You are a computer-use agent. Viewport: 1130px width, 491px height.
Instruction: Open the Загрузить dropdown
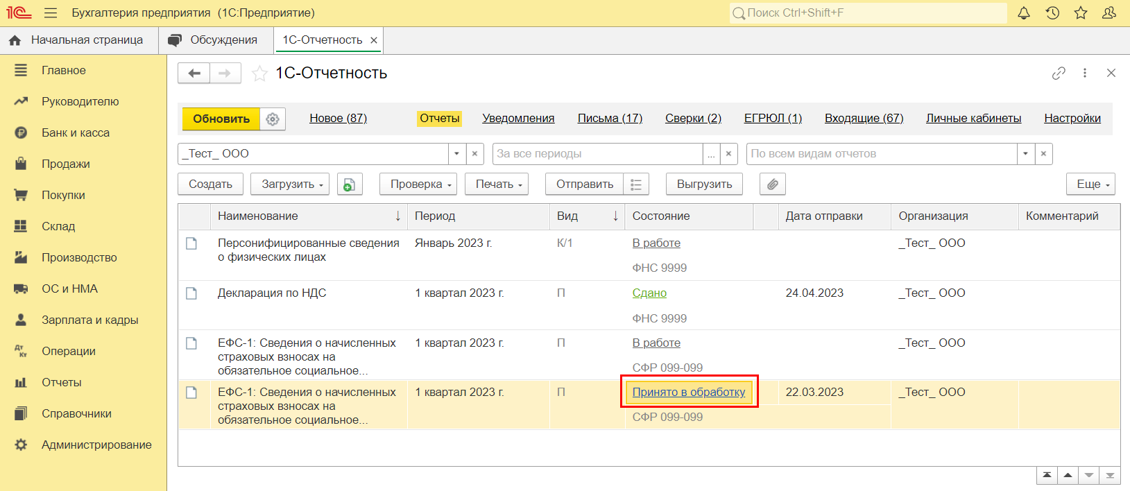pos(289,184)
